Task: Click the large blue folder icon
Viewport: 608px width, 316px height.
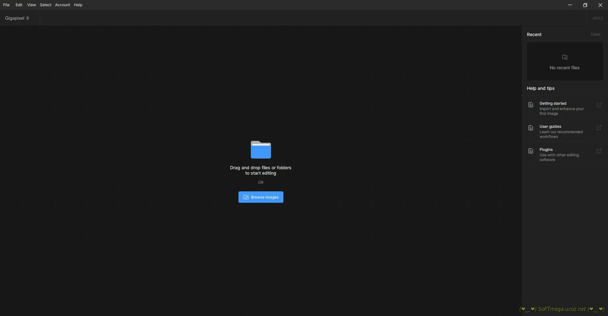Action: tap(261, 150)
